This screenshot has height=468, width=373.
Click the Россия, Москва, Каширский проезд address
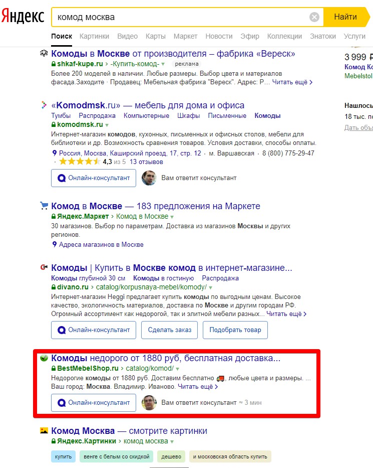pyautogui.click(x=130, y=153)
